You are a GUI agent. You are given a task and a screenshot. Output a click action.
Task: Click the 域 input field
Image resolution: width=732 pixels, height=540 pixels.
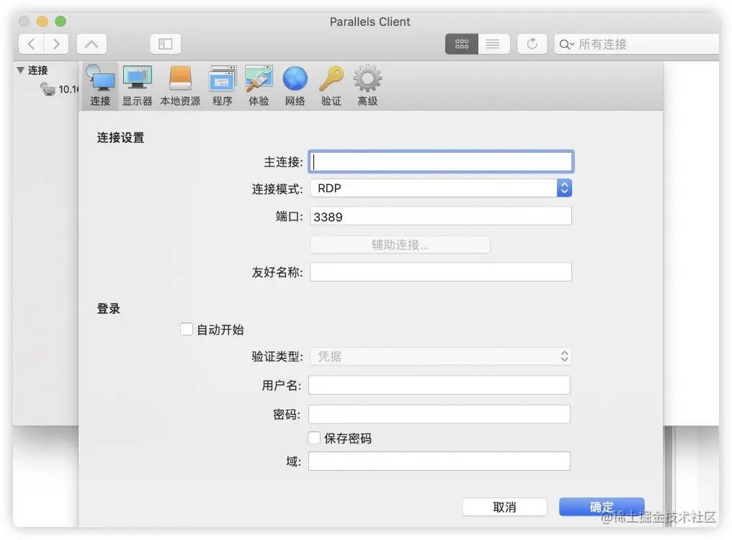(x=439, y=461)
